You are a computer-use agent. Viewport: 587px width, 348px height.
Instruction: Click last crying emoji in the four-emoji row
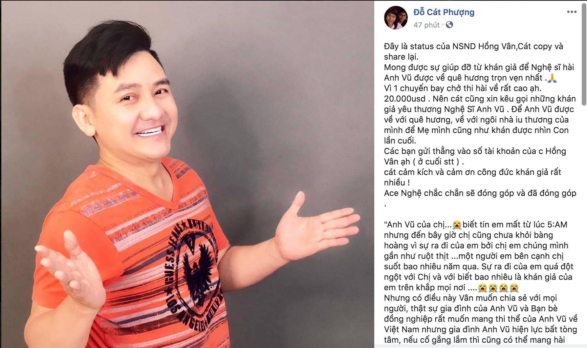514,288
